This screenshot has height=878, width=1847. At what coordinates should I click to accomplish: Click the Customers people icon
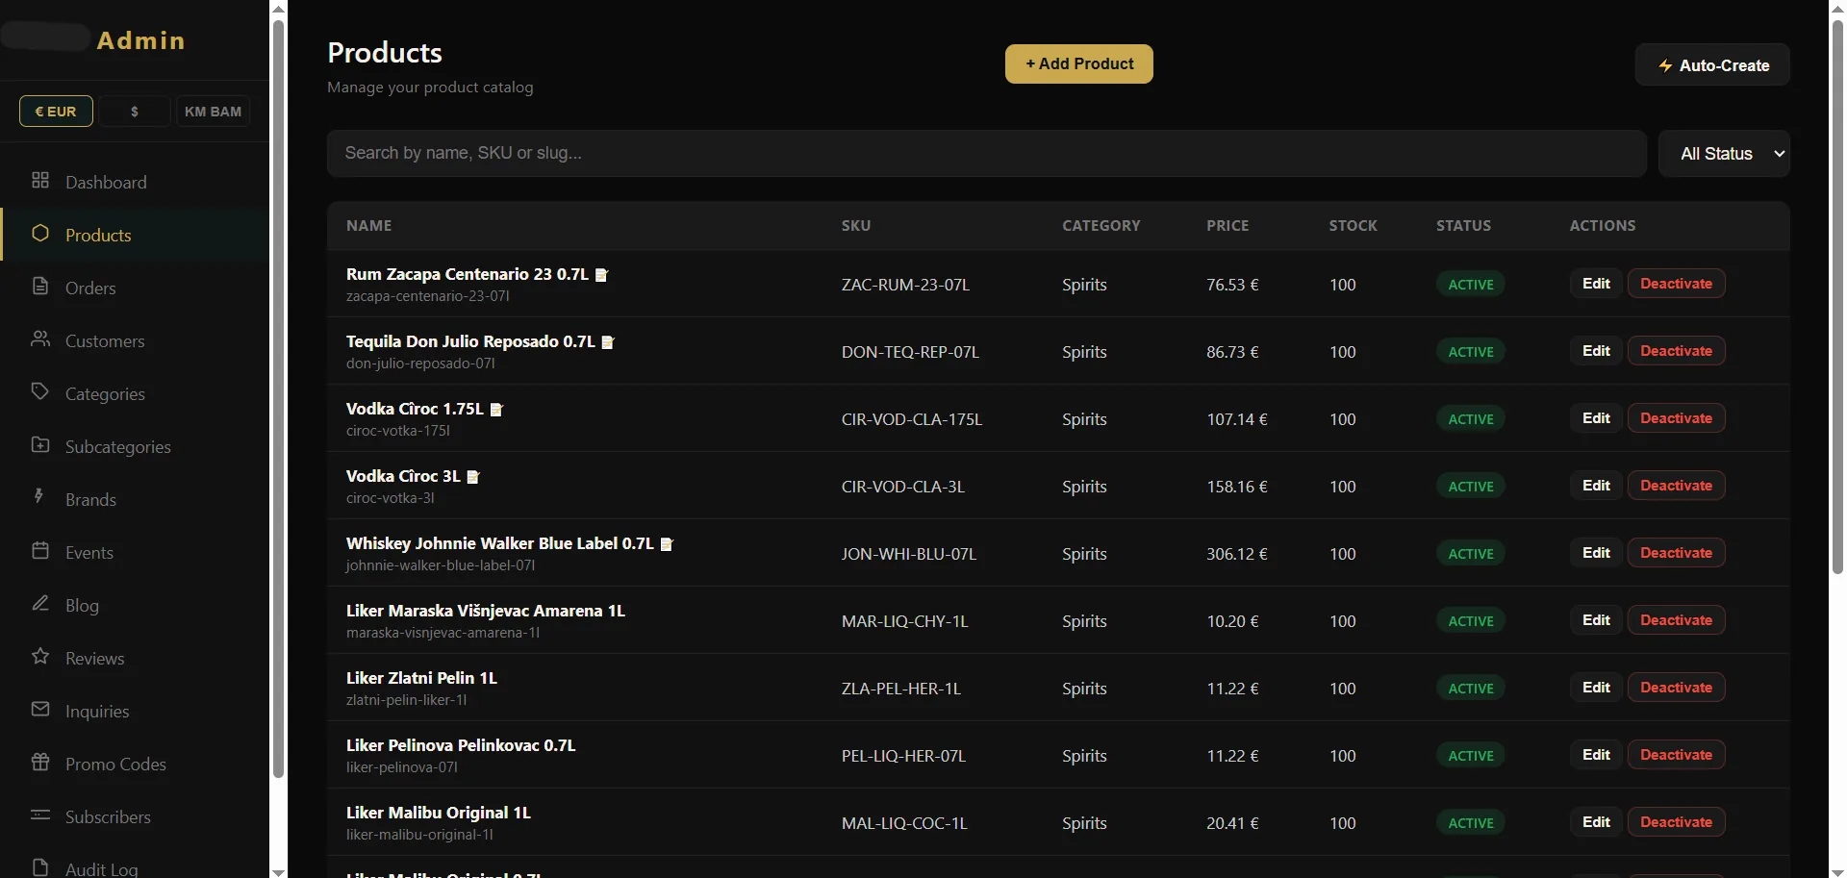(x=40, y=339)
